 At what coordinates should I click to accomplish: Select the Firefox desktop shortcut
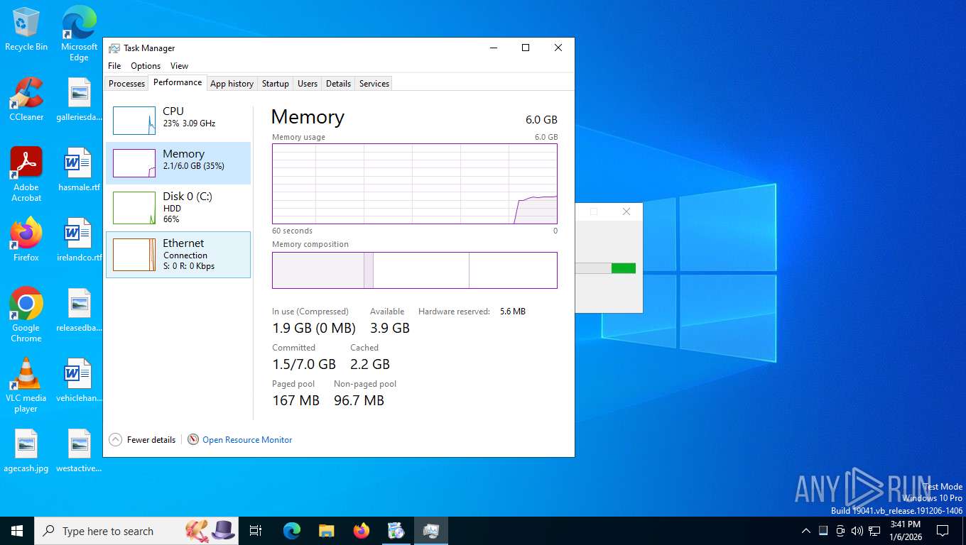[x=26, y=240]
